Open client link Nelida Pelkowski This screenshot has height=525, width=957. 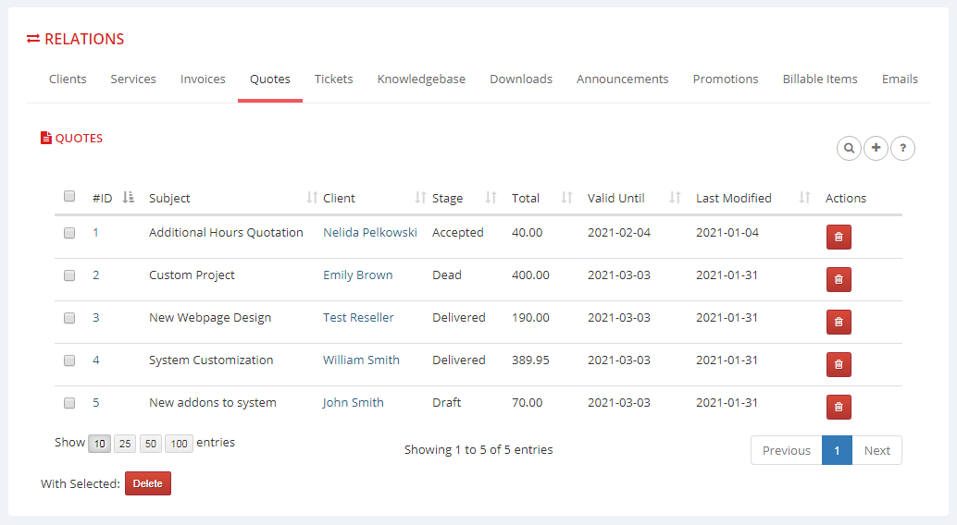point(370,233)
